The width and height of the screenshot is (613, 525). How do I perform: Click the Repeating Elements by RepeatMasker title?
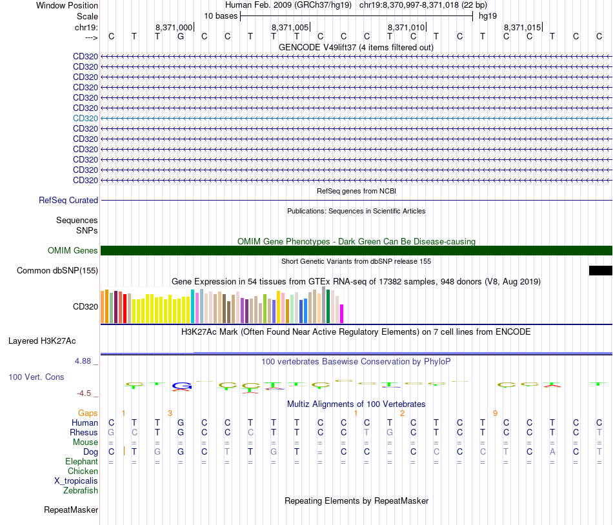[x=356, y=500]
